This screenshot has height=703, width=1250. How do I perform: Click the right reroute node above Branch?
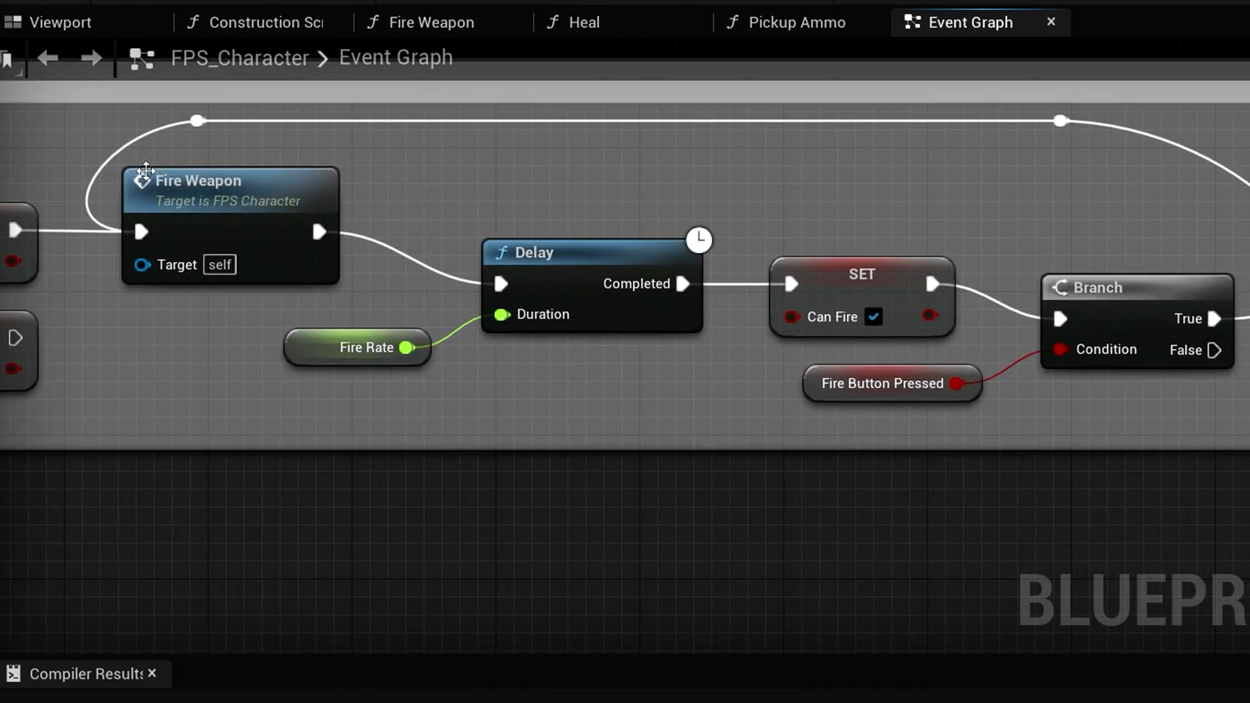(1061, 120)
